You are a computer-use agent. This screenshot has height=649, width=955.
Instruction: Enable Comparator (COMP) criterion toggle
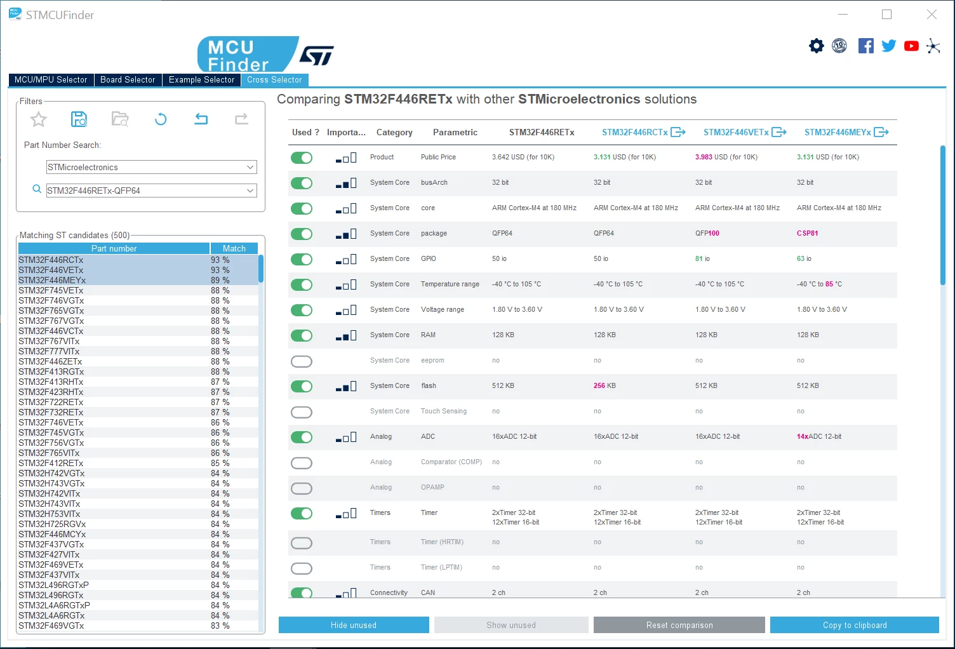click(x=302, y=463)
